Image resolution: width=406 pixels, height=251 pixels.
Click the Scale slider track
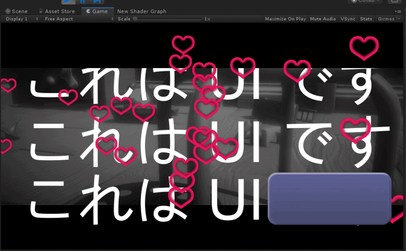[x=169, y=19]
